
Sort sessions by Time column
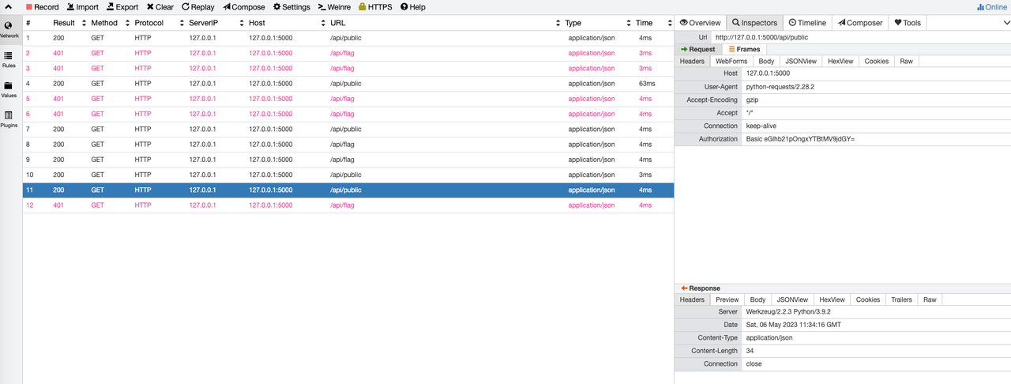pos(645,23)
